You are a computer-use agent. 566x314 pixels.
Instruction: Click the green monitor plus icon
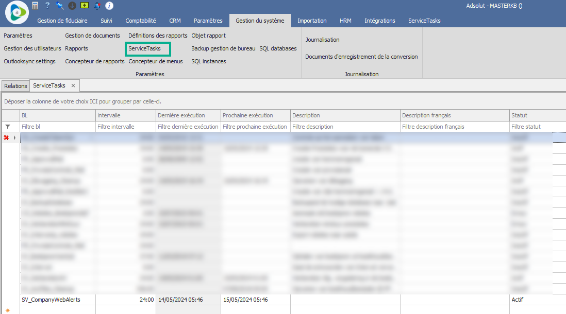[x=85, y=6]
